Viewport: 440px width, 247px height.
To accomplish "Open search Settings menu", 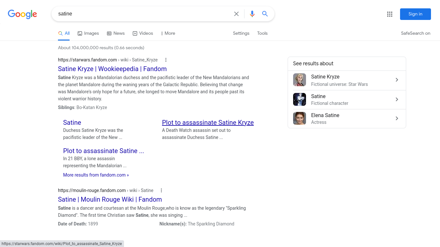I will [241, 33].
